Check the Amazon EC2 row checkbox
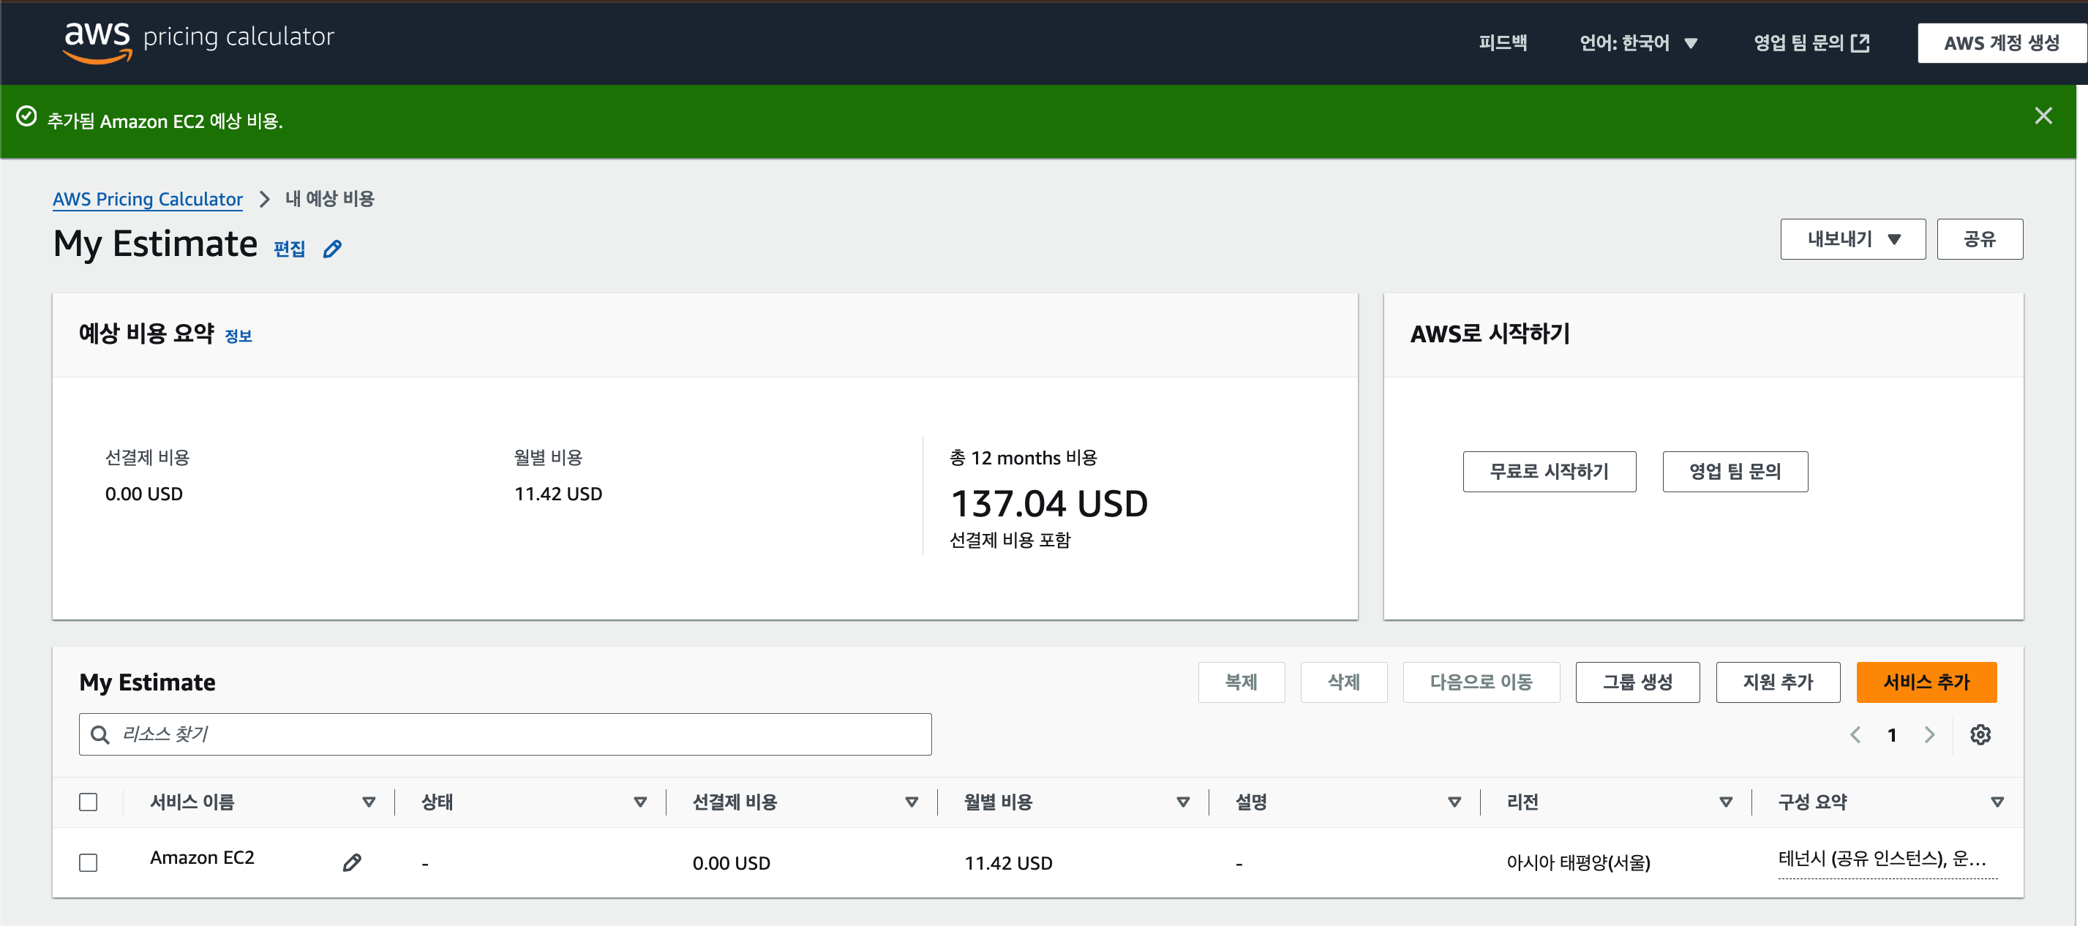Image resolution: width=2088 pixels, height=926 pixels. point(89,863)
